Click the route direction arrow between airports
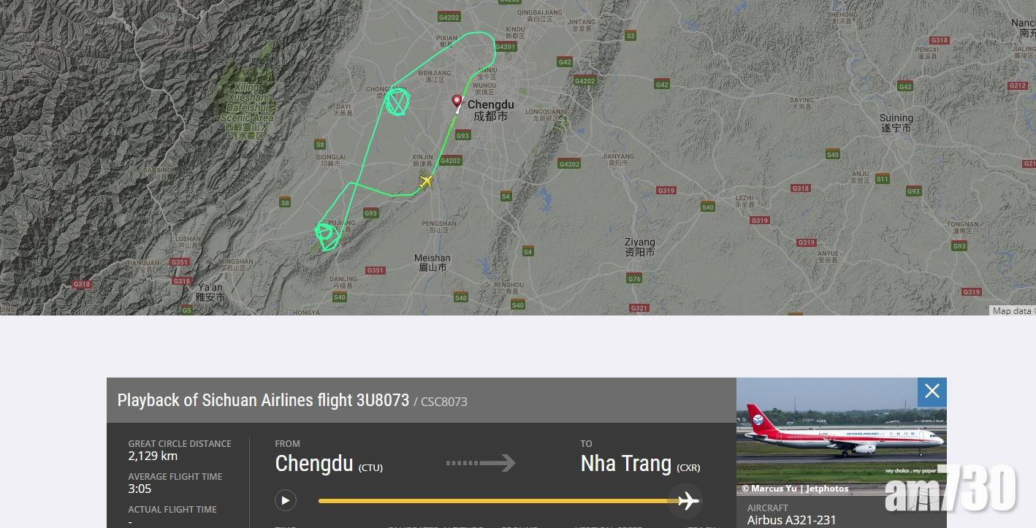Viewport: 1036px width, 528px height. pos(481,463)
